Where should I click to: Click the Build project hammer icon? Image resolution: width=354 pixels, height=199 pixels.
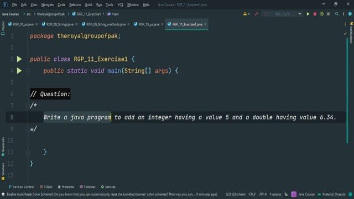pyautogui.click(x=256, y=14)
